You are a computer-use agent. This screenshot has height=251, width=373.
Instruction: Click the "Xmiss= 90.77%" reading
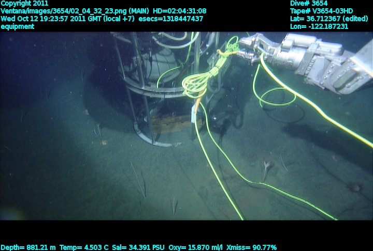tap(251, 248)
